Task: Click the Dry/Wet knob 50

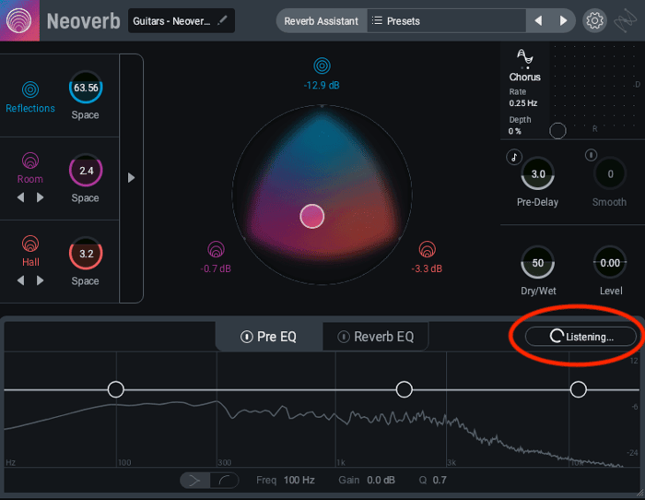Action: coord(537,262)
